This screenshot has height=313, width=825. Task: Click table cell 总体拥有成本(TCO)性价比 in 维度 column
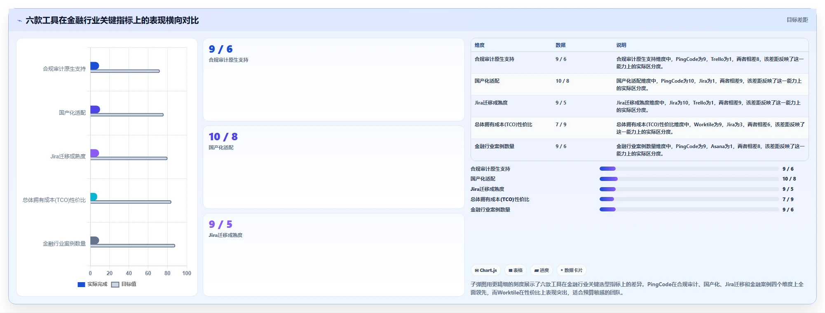pyautogui.click(x=503, y=124)
